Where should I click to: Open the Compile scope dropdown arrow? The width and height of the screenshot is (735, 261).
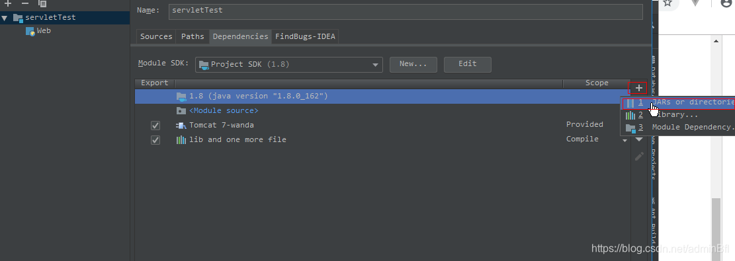point(625,141)
